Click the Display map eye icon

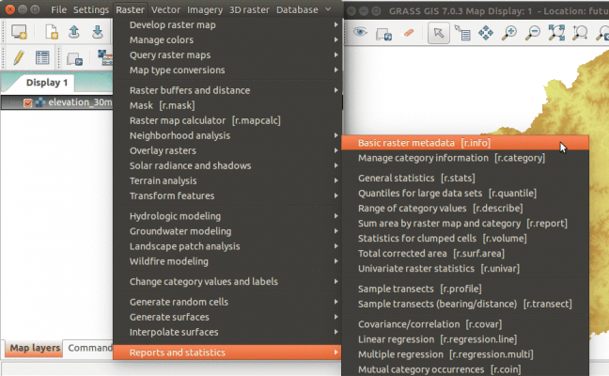click(x=360, y=33)
